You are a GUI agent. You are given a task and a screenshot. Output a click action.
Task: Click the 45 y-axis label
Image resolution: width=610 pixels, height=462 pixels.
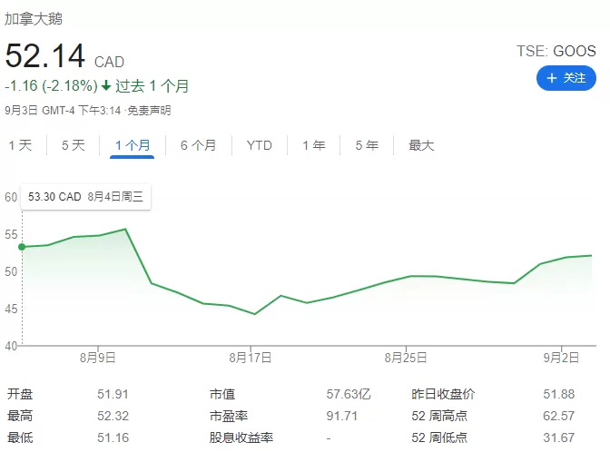11,310
